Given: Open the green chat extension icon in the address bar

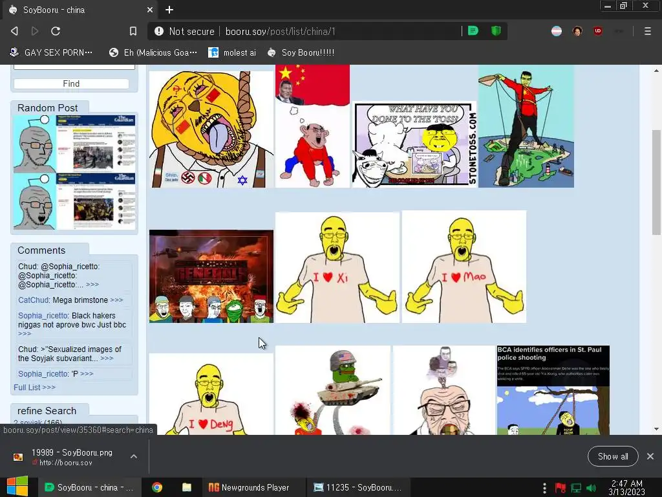Looking at the screenshot, I should 473,31.
